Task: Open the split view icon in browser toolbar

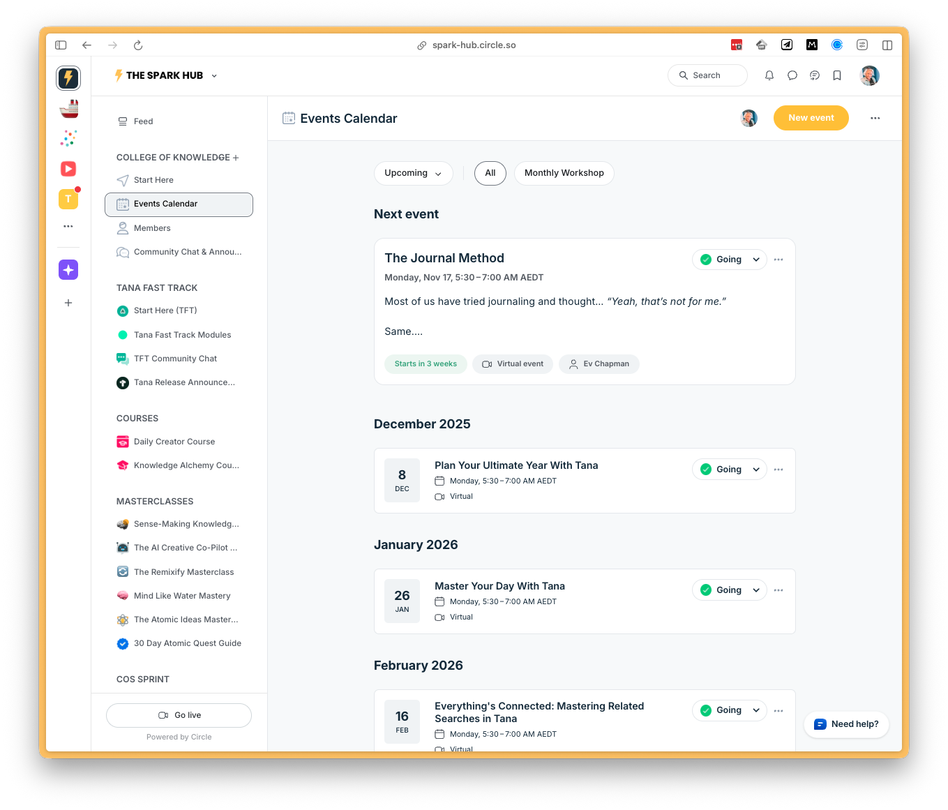Action: pyautogui.click(x=887, y=45)
